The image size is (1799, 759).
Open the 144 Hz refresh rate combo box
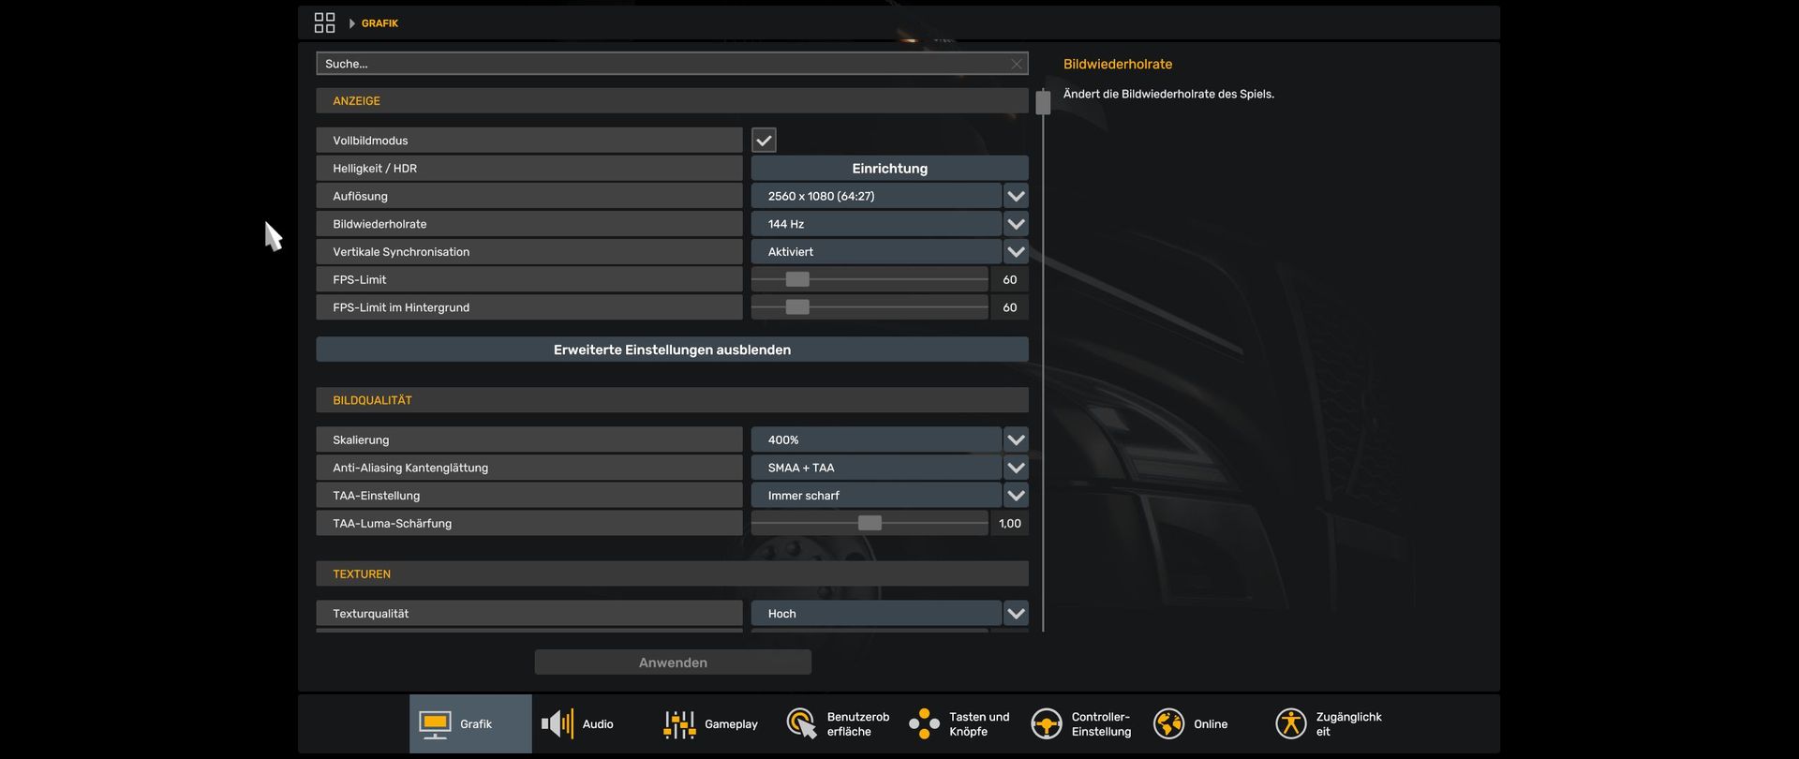(876, 224)
